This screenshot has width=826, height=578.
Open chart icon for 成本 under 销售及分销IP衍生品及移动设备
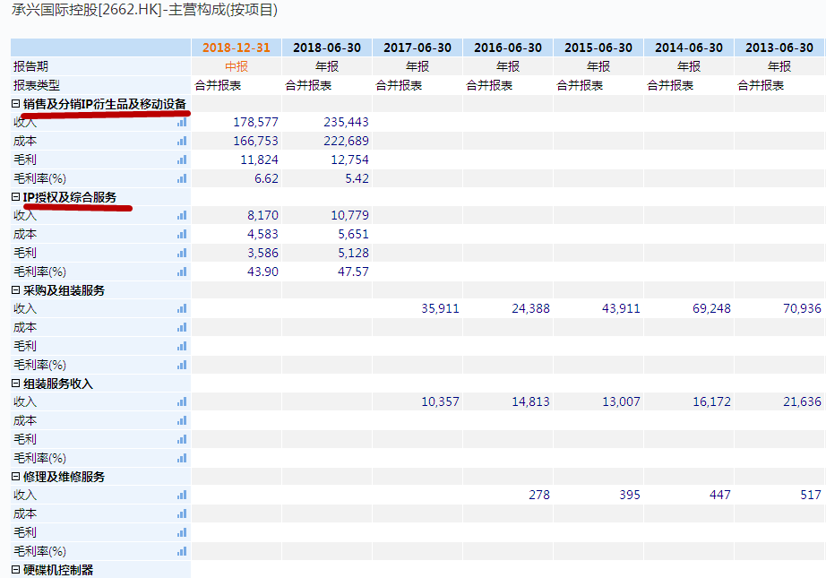tap(182, 142)
